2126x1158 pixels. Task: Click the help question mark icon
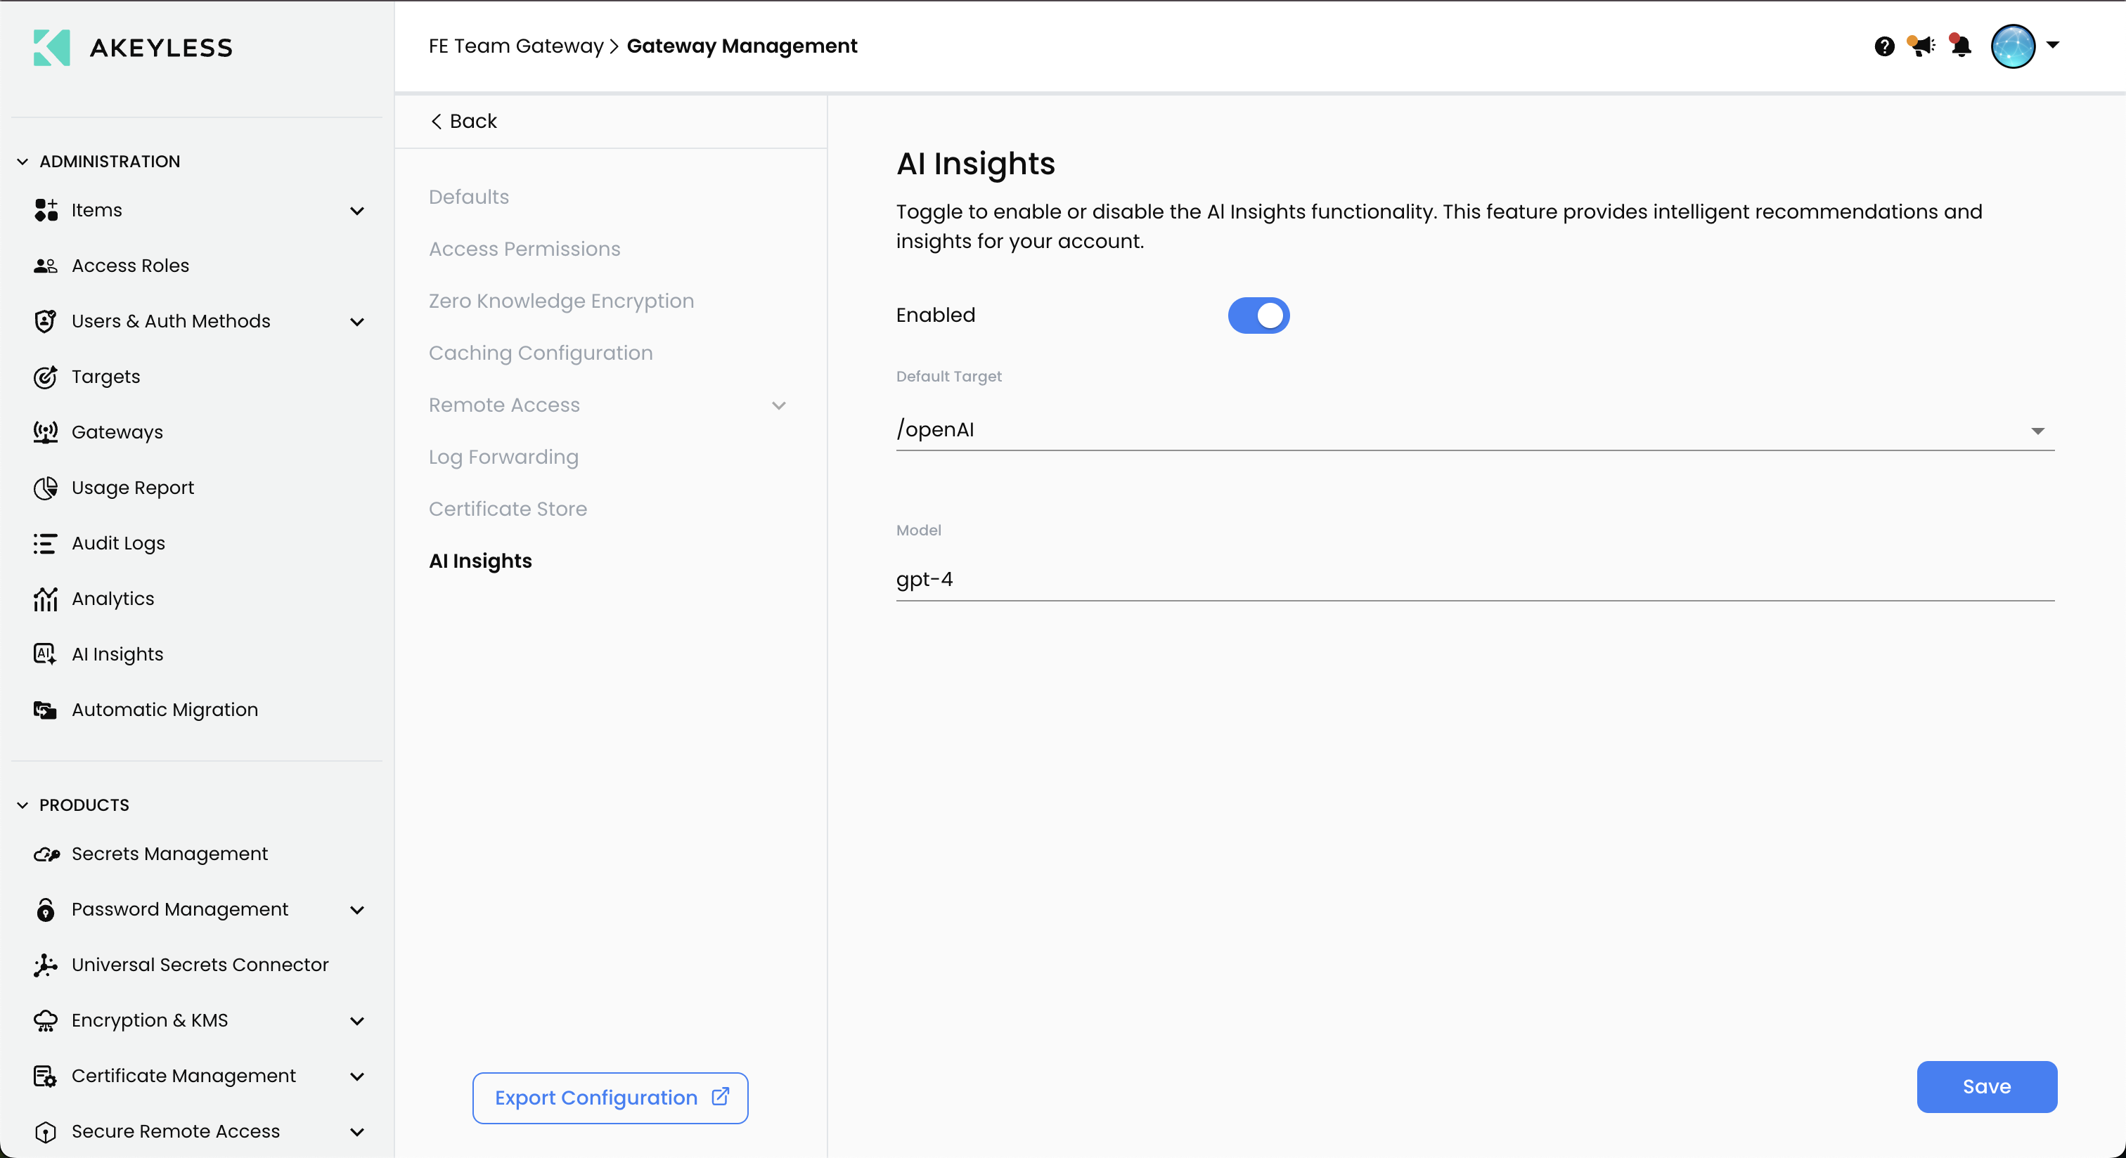[1884, 46]
